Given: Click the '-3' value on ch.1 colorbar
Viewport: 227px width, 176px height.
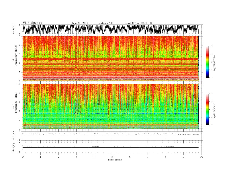Looking at the screenshot, I should 212,46.
